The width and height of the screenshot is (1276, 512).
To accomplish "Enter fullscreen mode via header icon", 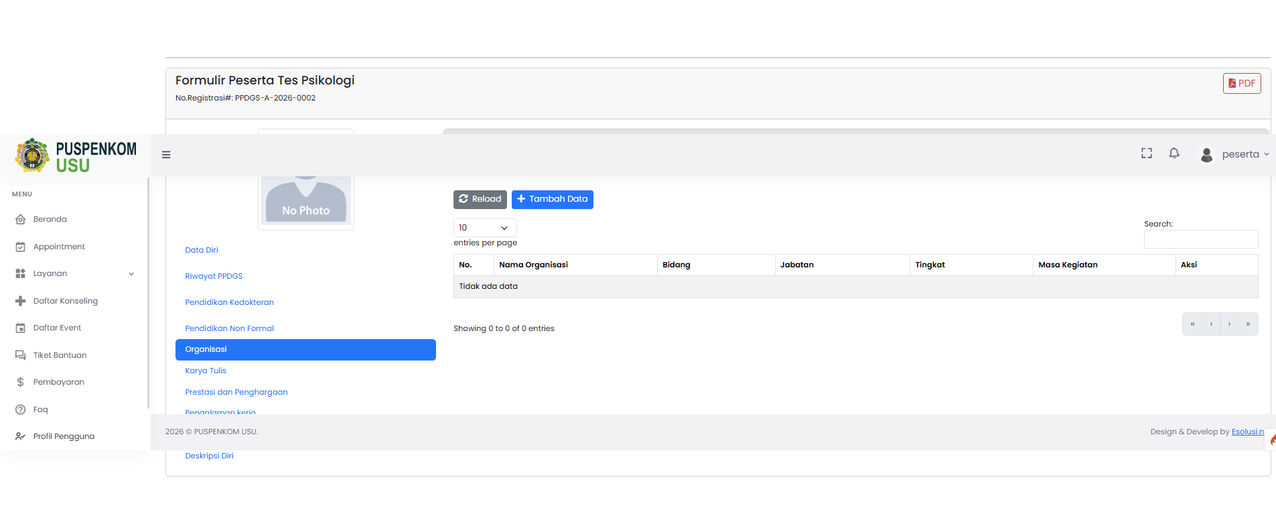I will (x=1147, y=153).
